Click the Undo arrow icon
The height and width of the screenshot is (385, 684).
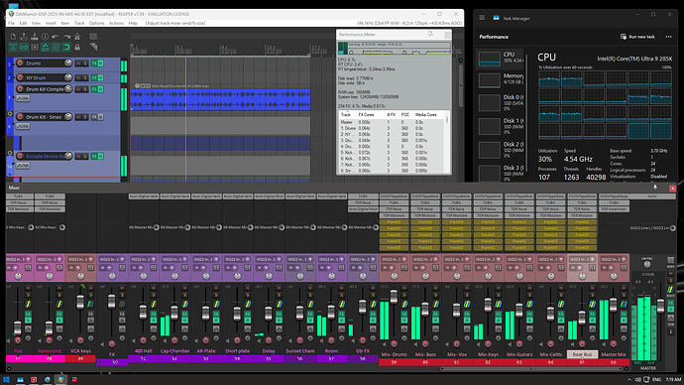(x=56, y=37)
